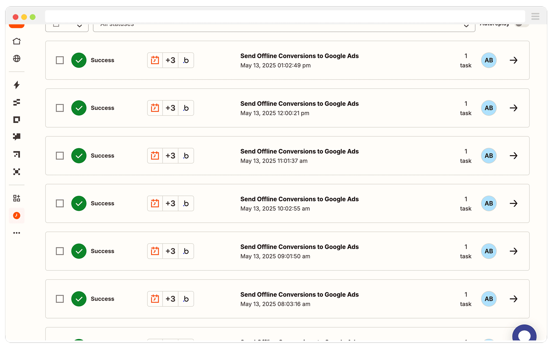552x348 pixels.
Task: Select the checkbox for the 08:03:16 am run
Action: (60, 299)
